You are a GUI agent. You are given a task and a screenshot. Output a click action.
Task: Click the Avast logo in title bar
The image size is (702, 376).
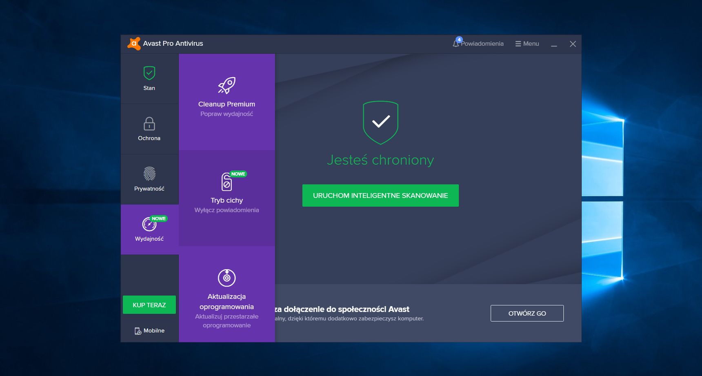(134, 43)
